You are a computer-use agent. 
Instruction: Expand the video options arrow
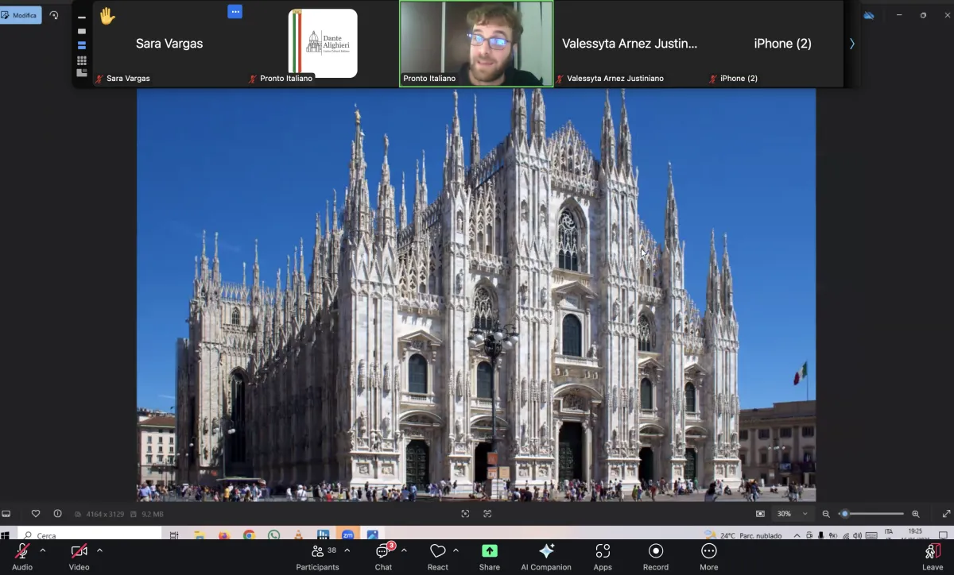point(99,550)
